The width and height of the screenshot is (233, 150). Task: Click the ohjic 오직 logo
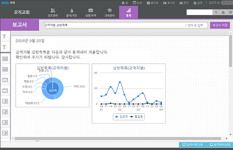[8, 3]
